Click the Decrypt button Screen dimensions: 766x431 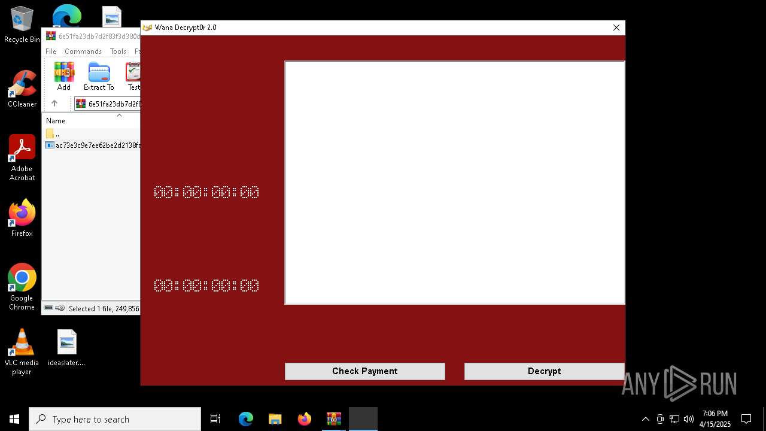coord(544,371)
